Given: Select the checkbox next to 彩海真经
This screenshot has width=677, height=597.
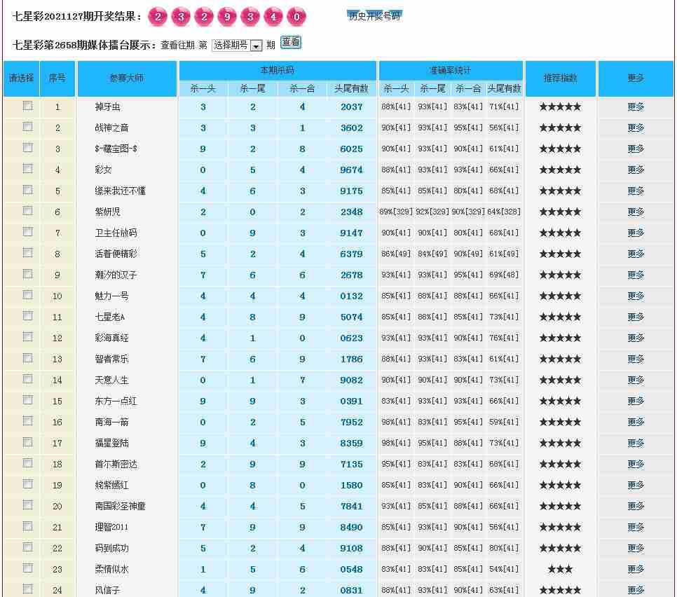Looking at the screenshot, I should (x=28, y=337).
